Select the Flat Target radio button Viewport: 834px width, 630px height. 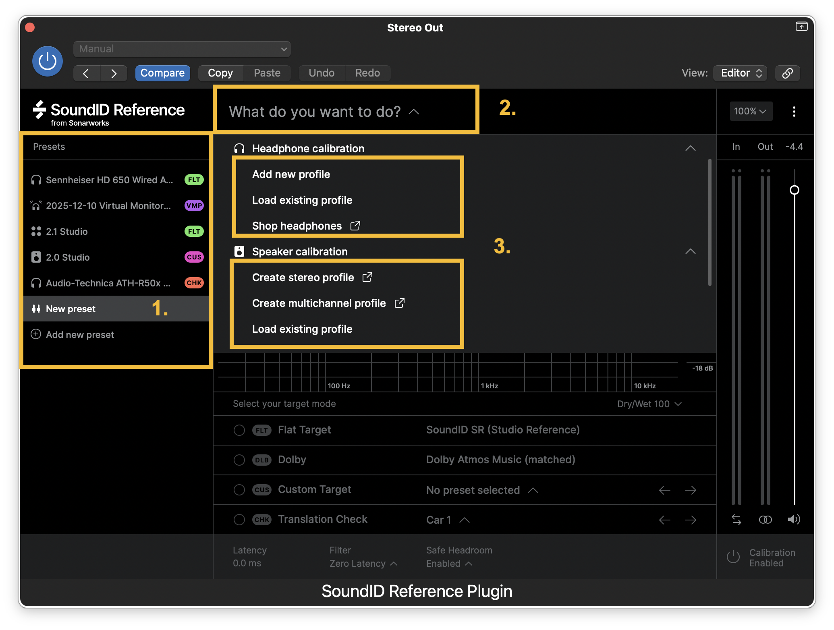239,430
